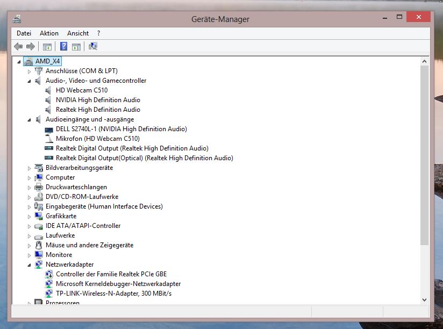The height and width of the screenshot is (329, 443).
Task: Collapse Audioeingänge und -ausgänge
Action: pos(29,120)
